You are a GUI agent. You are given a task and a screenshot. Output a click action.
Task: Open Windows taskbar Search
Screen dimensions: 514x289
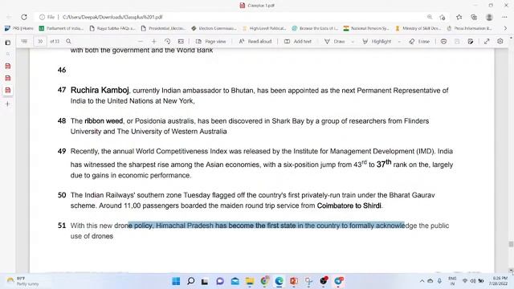coord(191,281)
